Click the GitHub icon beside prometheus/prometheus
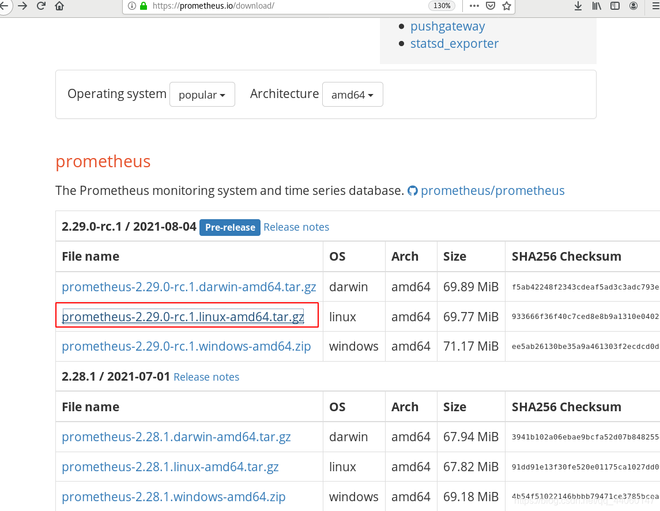 (413, 191)
